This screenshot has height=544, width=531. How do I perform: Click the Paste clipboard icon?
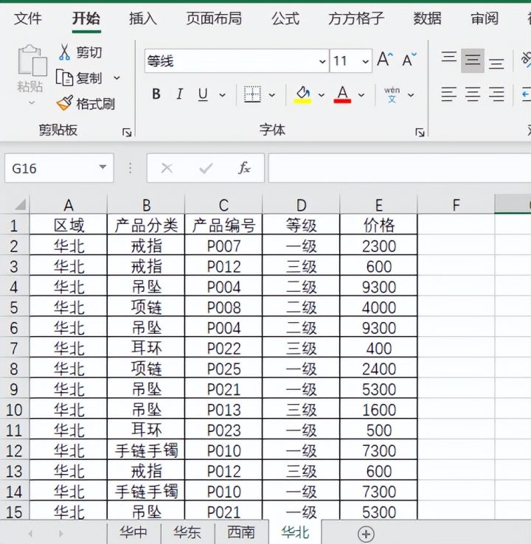pos(32,60)
